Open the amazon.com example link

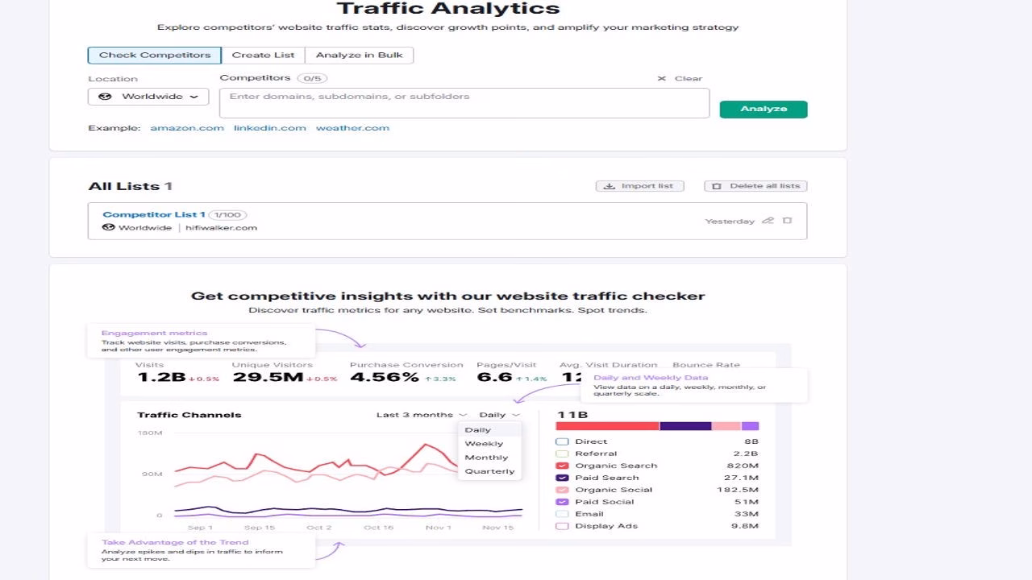pyautogui.click(x=187, y=127)
